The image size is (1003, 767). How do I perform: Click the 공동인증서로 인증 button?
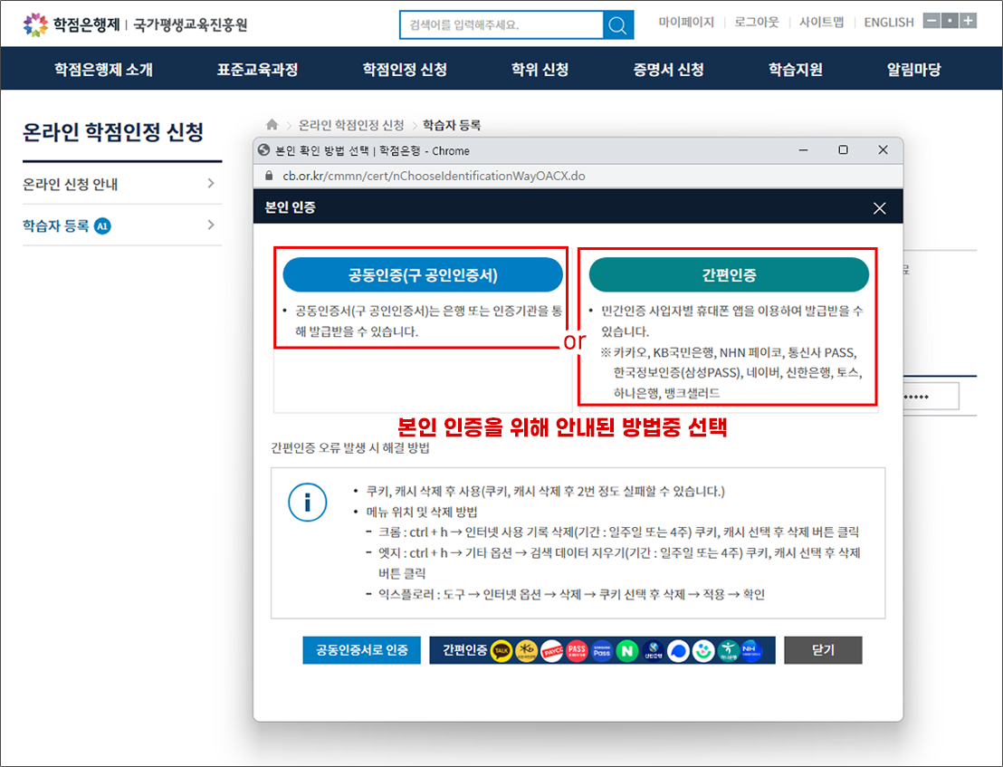coord(361,650)
